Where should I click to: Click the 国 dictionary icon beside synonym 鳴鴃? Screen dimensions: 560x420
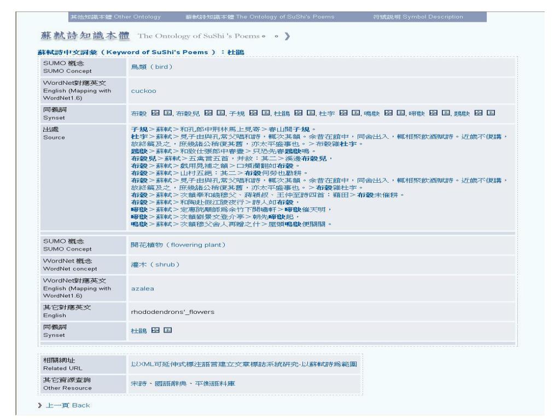point(401,113)
